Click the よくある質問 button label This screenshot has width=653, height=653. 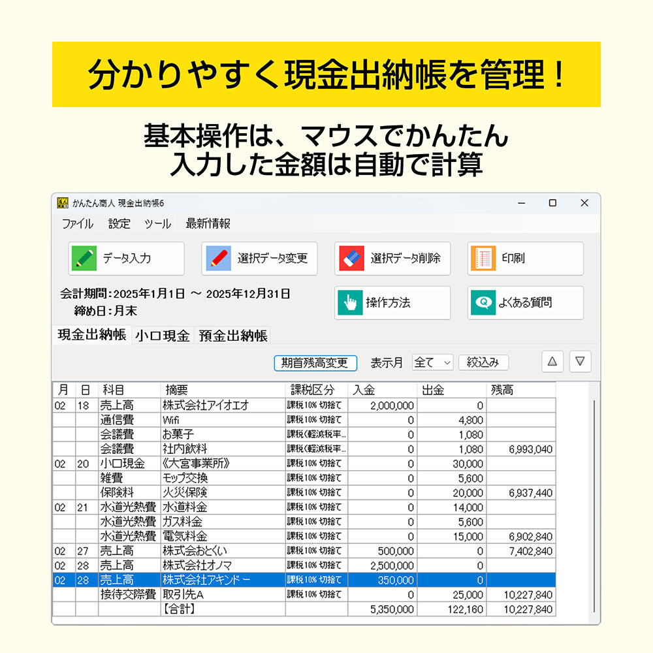point(525,303)
